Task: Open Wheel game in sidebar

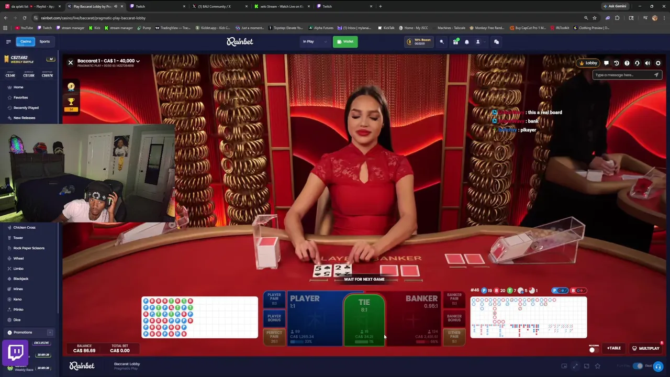Action: [x=18, y=258]
